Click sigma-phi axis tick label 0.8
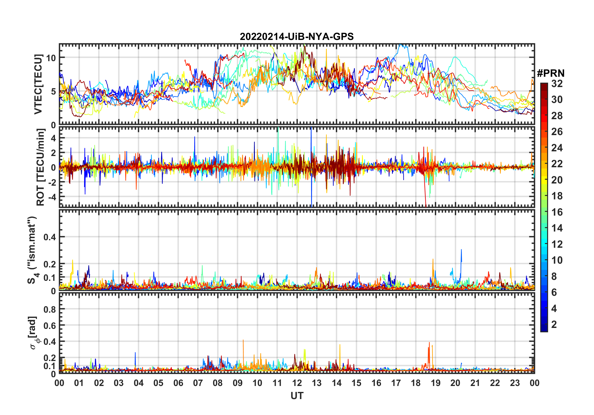 pos(50,309)
